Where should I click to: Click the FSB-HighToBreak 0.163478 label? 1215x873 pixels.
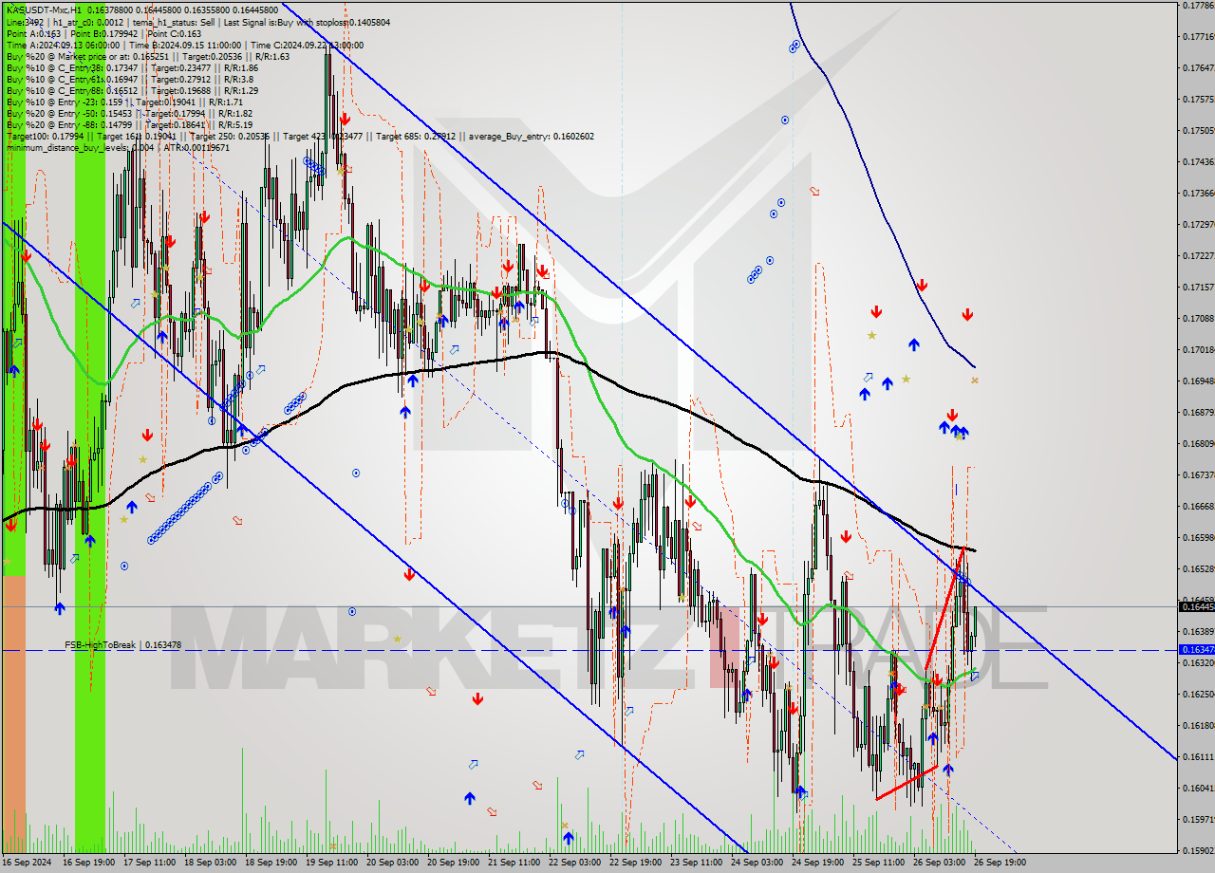click(122, 645)
